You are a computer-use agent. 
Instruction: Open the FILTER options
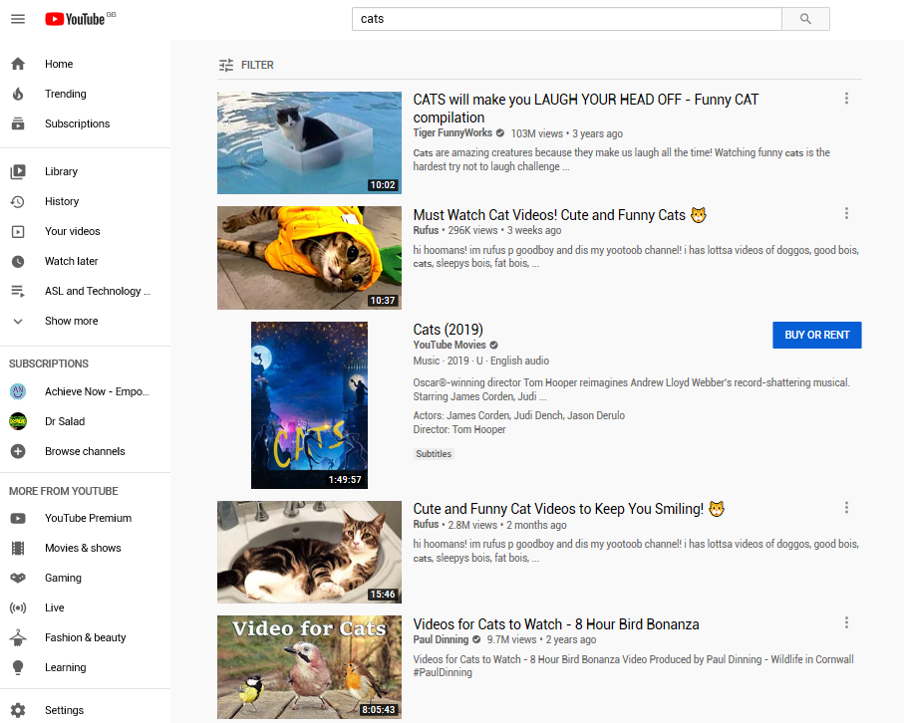[246, 65]
